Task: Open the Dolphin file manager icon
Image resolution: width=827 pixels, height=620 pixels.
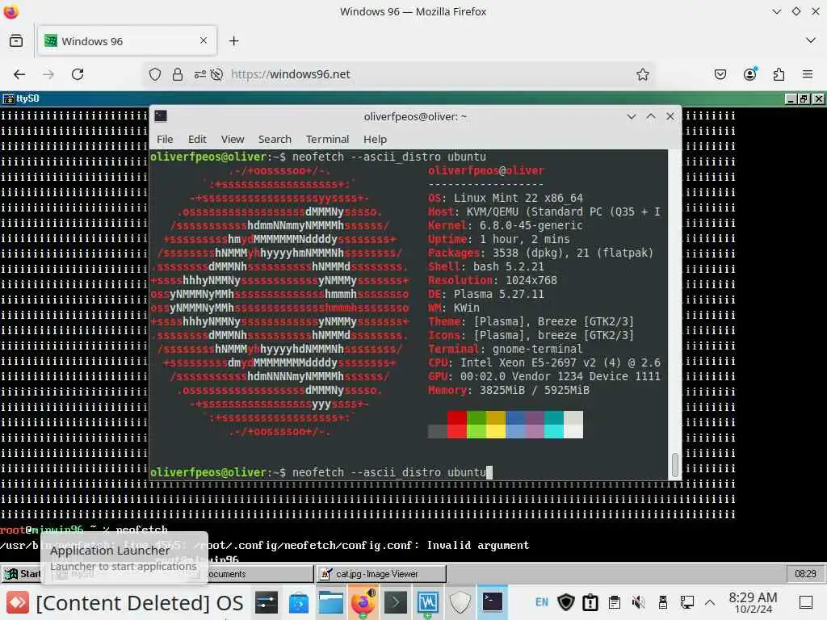Action: click(x=331, y=602)
